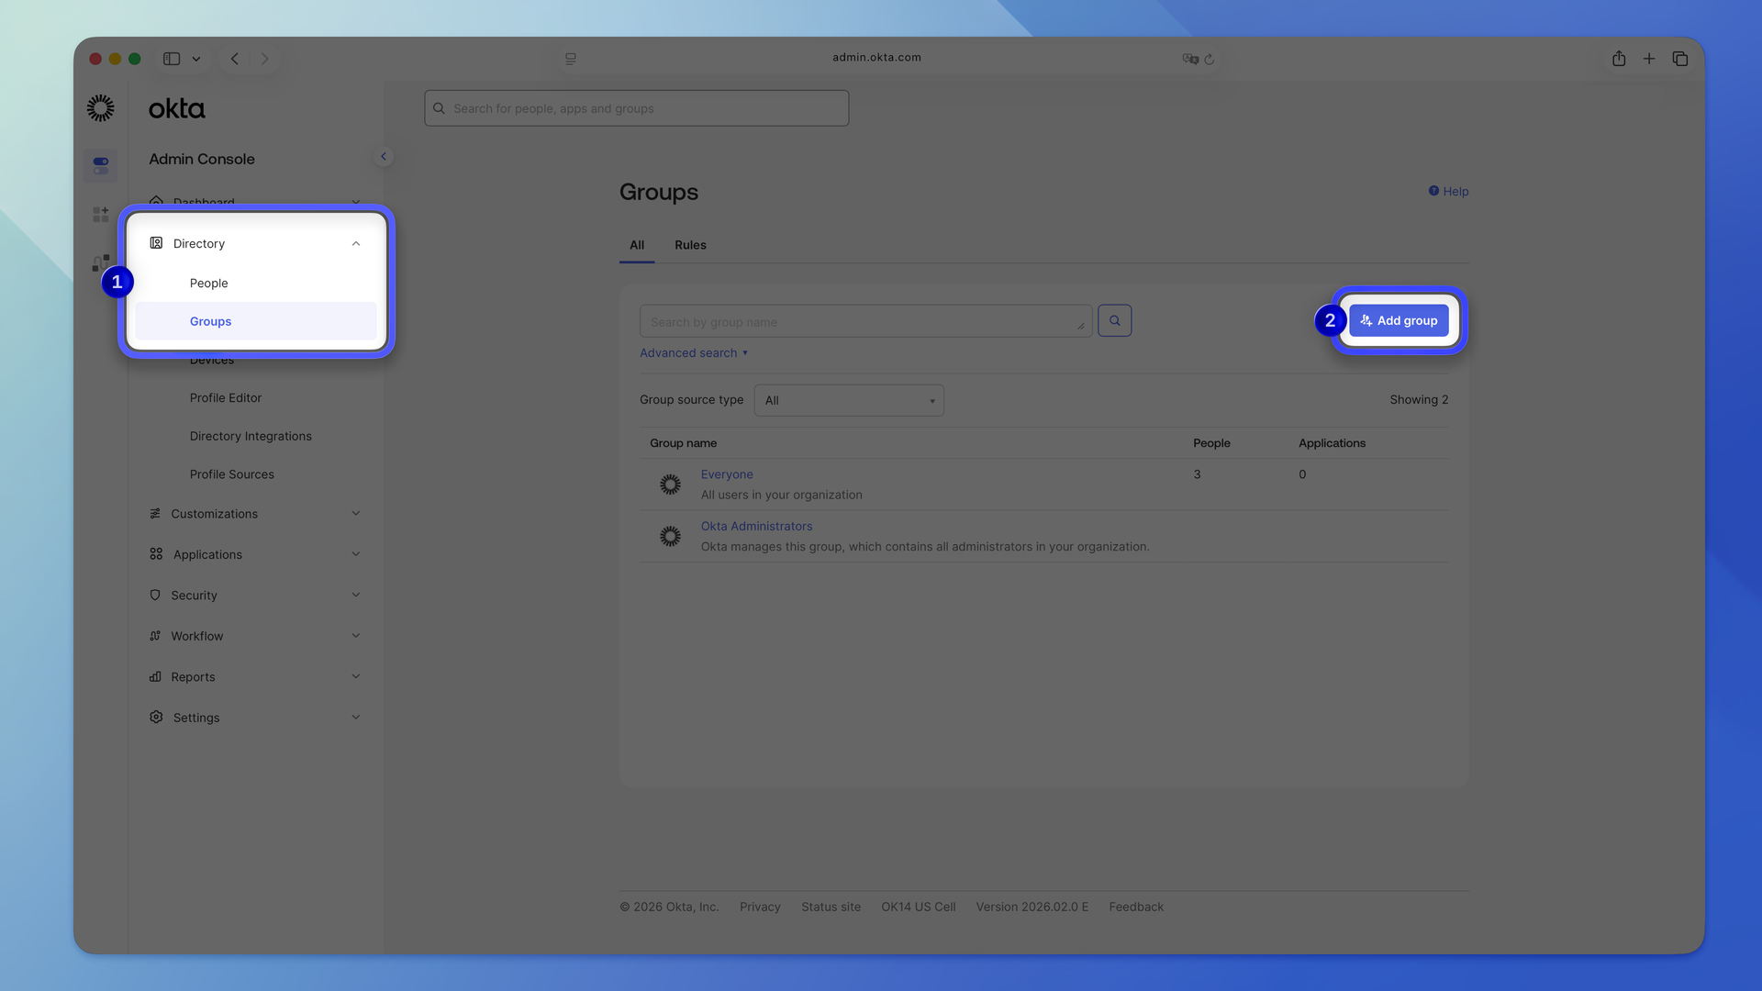Go back with Safari's back arrow
This screenshot has width=1762, height=991.
(x=235, y=59)
